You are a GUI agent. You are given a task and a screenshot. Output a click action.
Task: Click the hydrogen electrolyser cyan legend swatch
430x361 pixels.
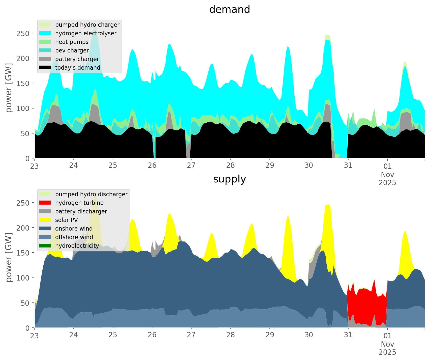pyautogui.click(x=45, y=33)
